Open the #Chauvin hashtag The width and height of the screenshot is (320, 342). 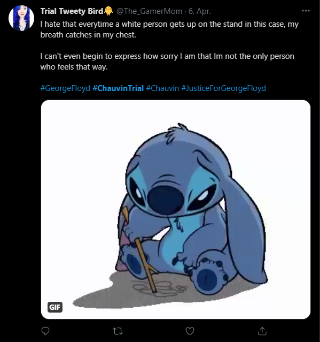point(162,88)
